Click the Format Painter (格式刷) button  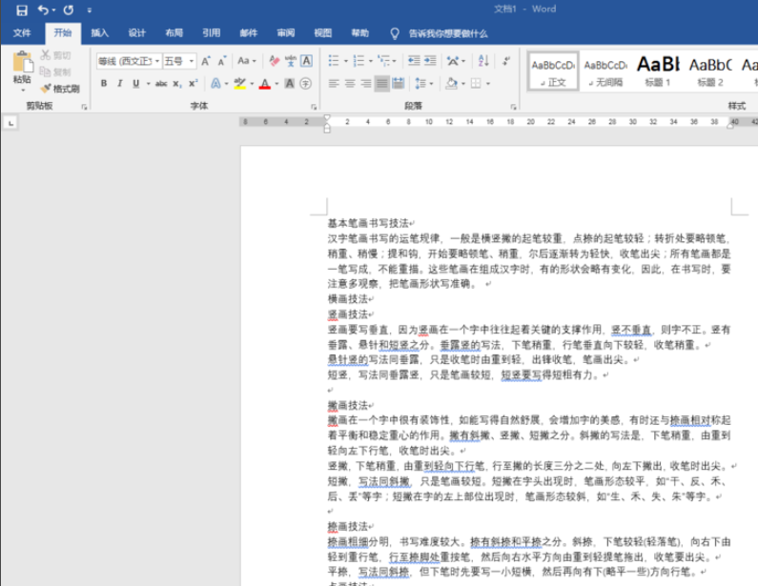60,89
